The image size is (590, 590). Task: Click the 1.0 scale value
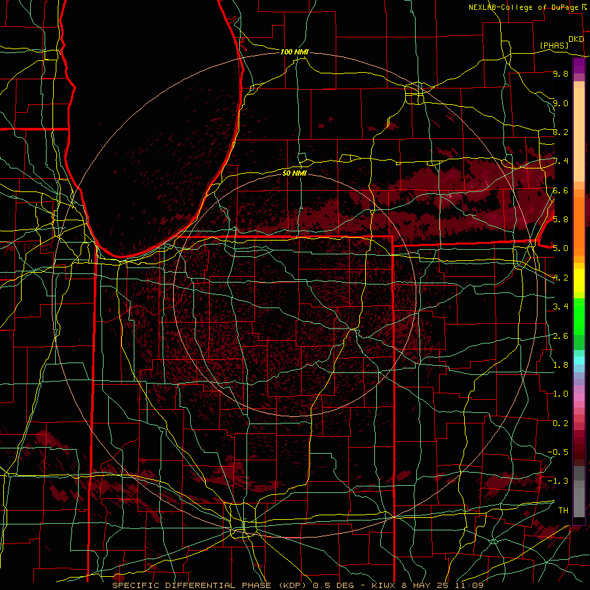pyautogui.click(x=560, y=394)
